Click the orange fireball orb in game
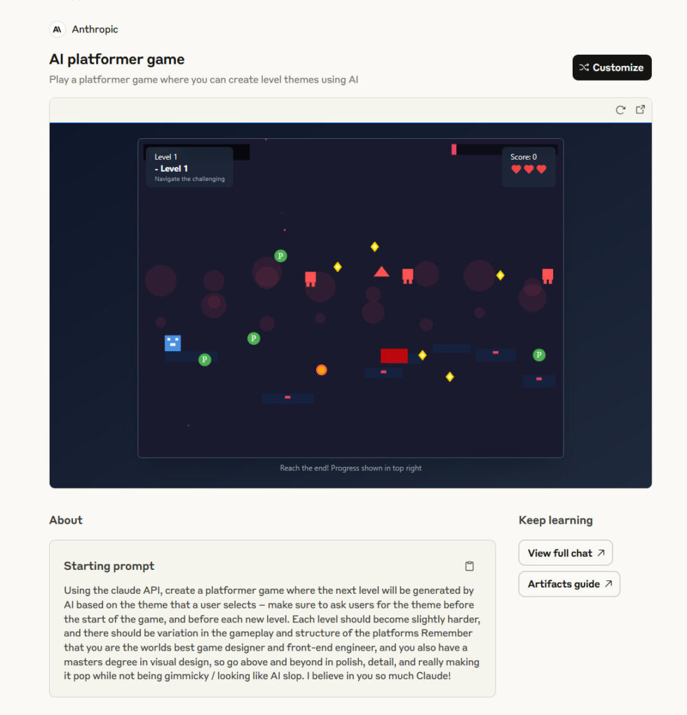Viewport: 687px width, 715px height. tap(321, 370)
